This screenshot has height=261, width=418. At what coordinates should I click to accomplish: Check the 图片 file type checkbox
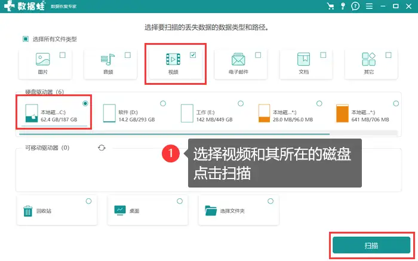pos(62,55)
